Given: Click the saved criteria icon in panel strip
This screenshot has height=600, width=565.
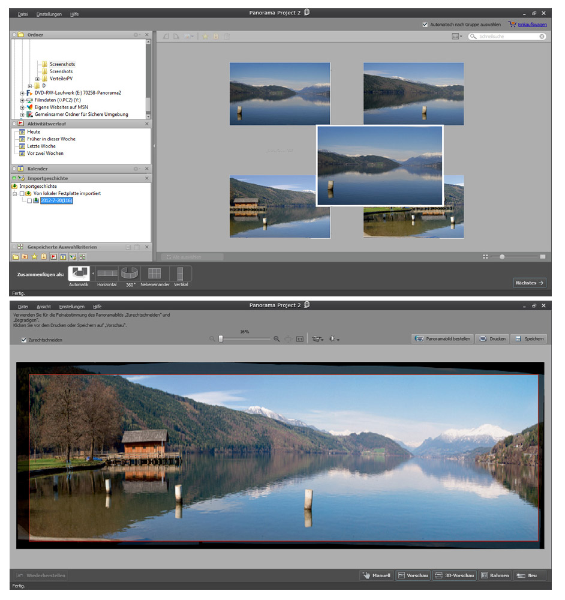Looking at the screenshot, I should tap(82, 257).
